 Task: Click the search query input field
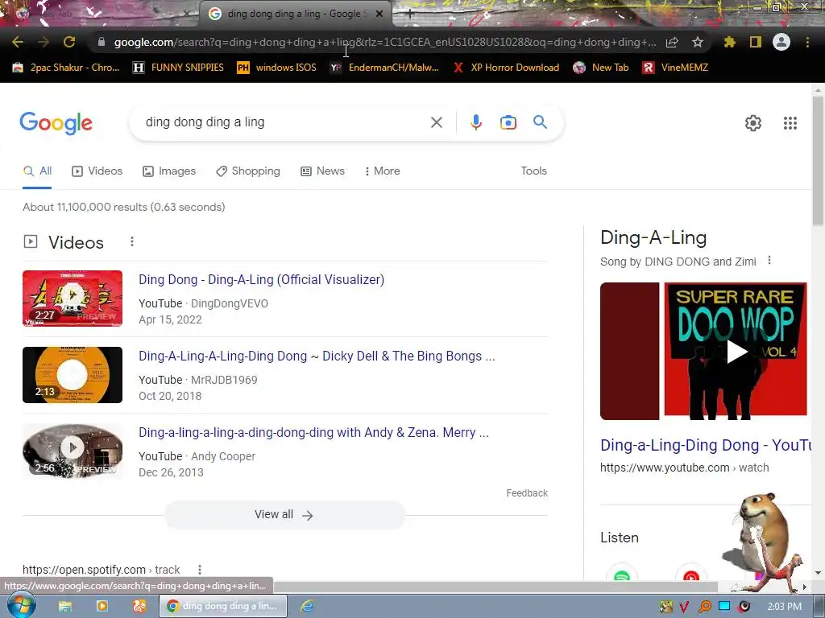(x=284, y=122)
